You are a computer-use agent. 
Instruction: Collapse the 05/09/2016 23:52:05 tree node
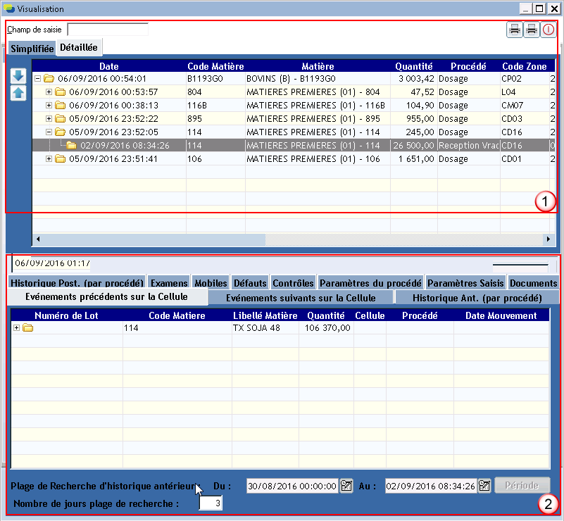[49, 132]
